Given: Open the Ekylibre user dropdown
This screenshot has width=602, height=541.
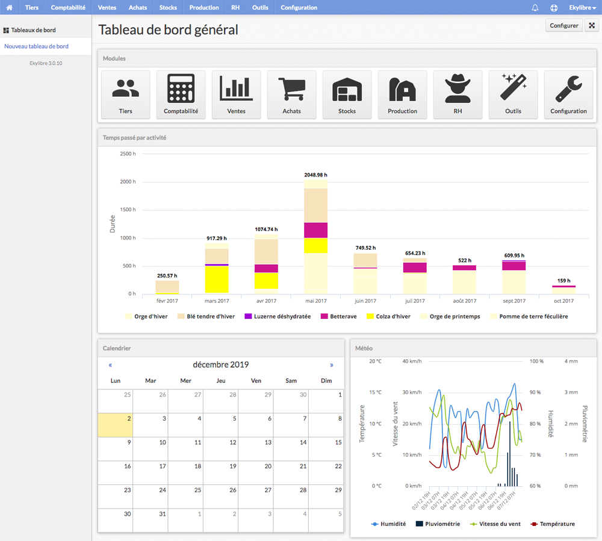Looking at the screenshot, I should click(x=582, y=7).
